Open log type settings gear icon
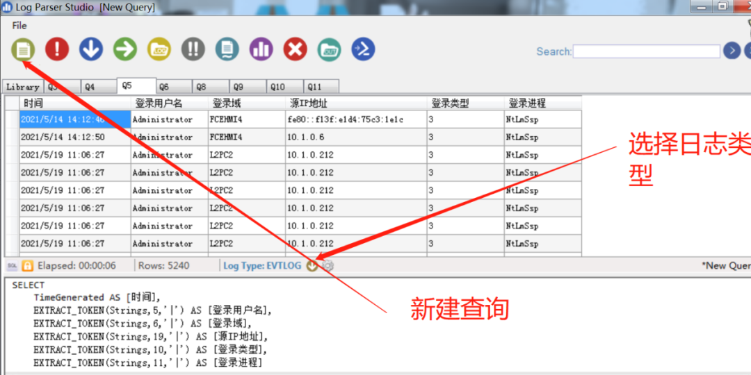 coord(328,265)
